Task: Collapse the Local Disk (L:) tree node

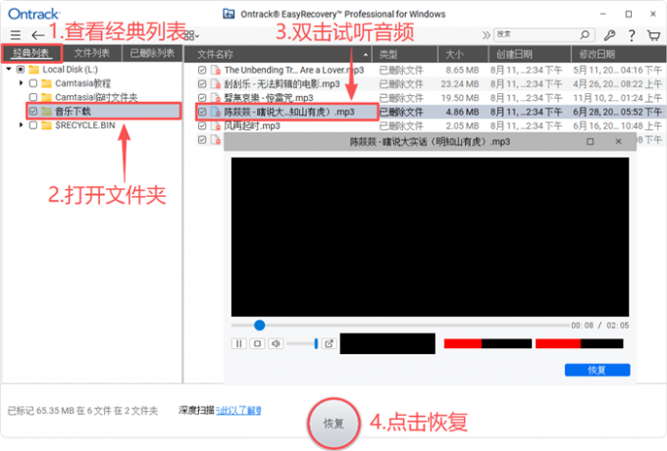Action: pos(9,69)
